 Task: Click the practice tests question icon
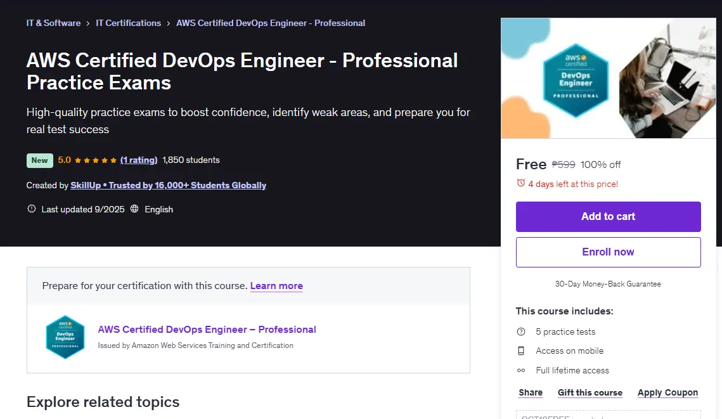[x=521, y=332]
